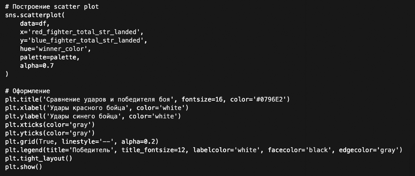Click the '# Построение scatter plot' comment

coord(52,6)
